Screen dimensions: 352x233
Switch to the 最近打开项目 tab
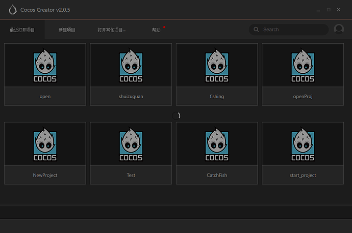click(x=22, y=30)
